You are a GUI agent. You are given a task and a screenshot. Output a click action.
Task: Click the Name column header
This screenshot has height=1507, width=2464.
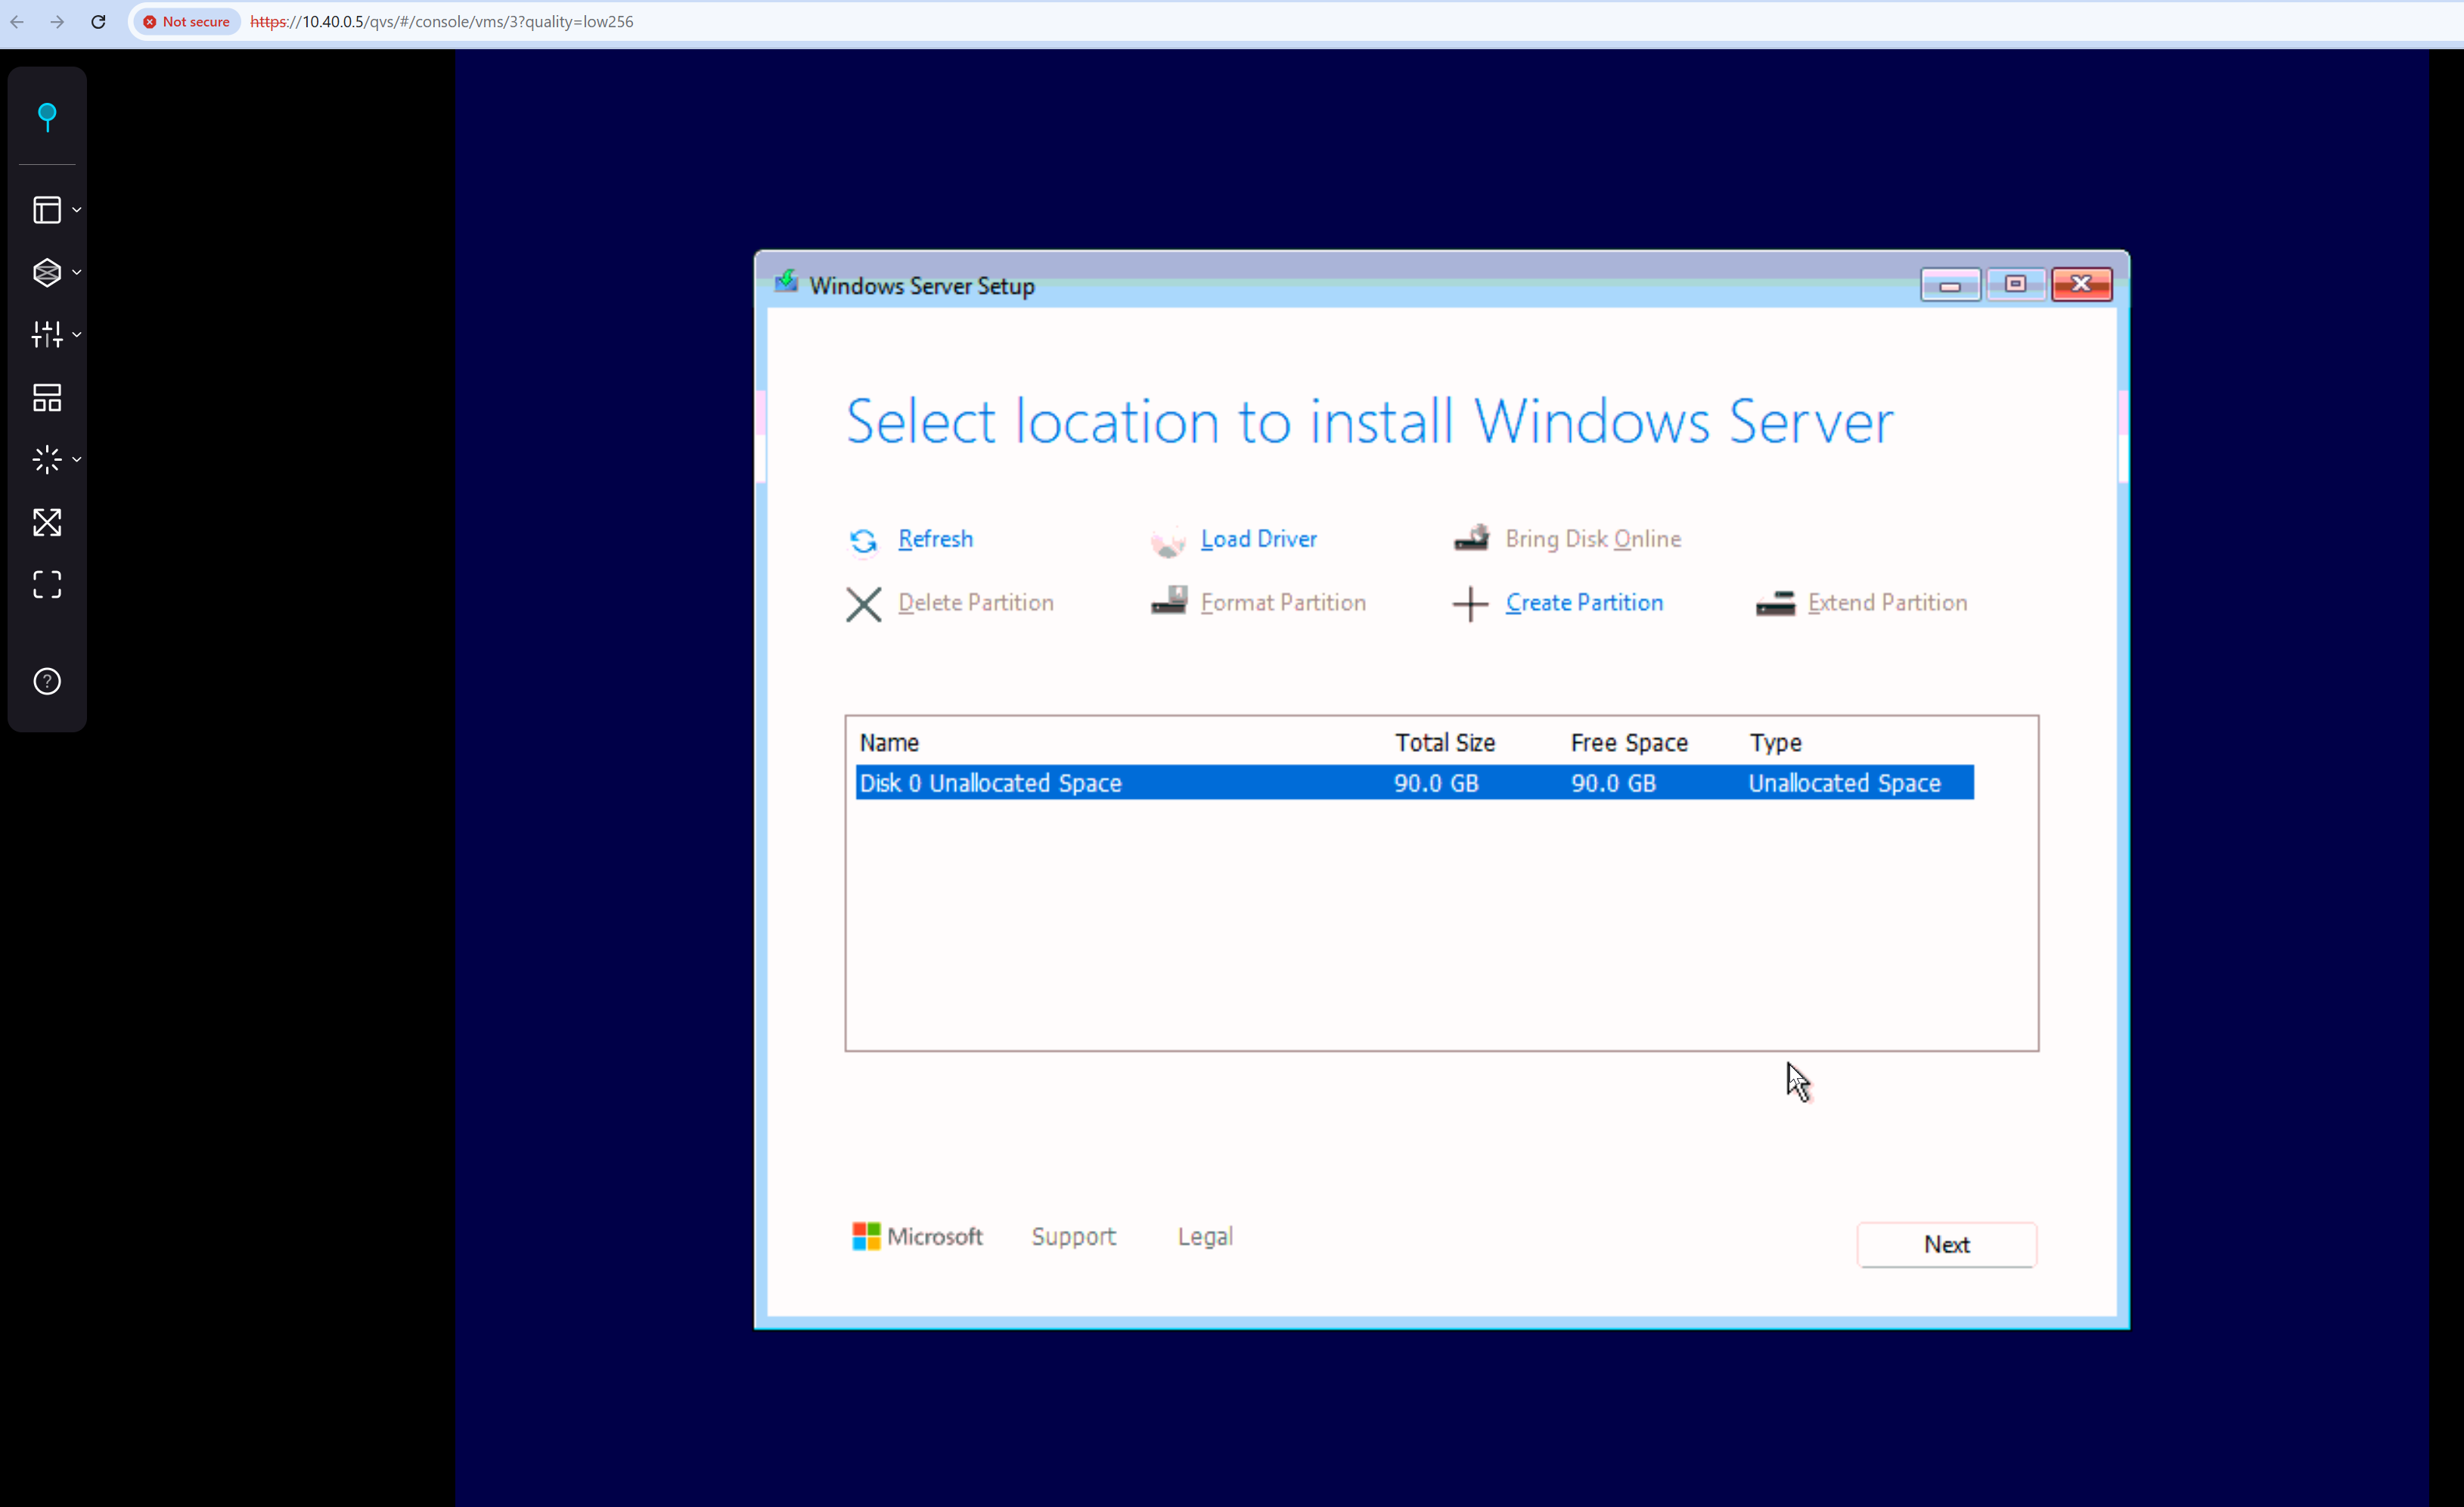[889, 743]
